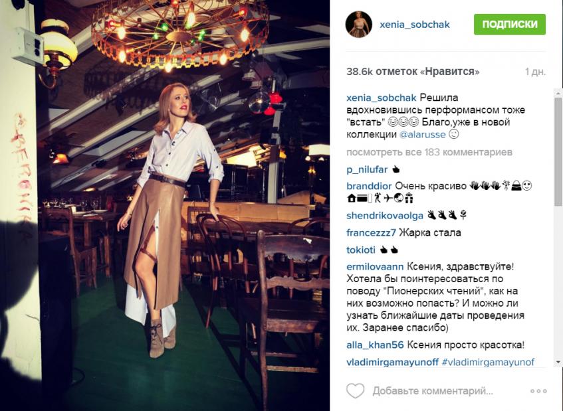Visit p_nilufar commenter profile
The width and height of the screenshot is (563, 411).
[x=367, y=169]
